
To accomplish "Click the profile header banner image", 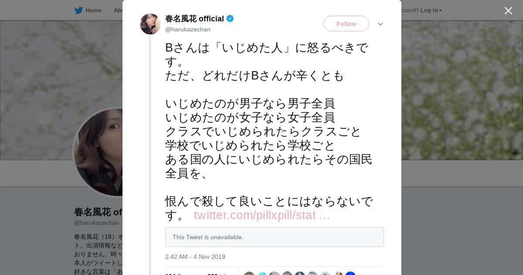I will point(458,87).
